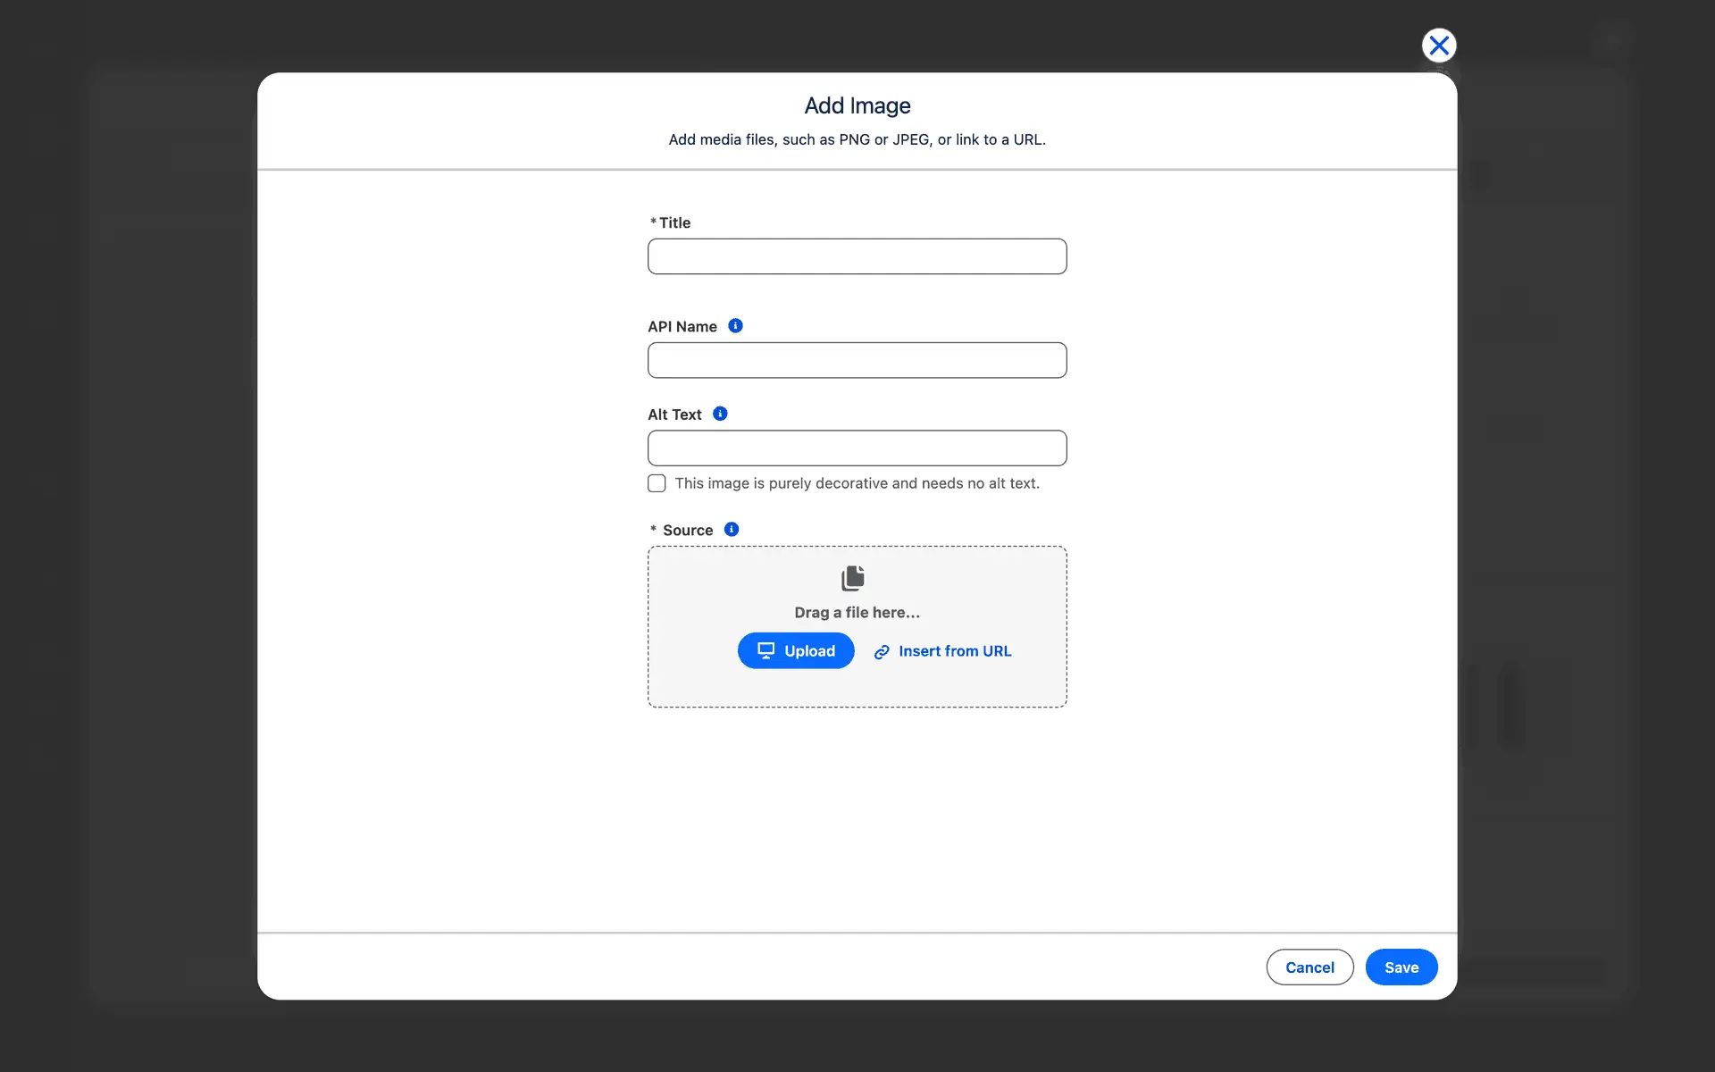Enable the purely decorative image checkbox
This screenshot has height=1072, width=1715.
(x=657, y=483)
